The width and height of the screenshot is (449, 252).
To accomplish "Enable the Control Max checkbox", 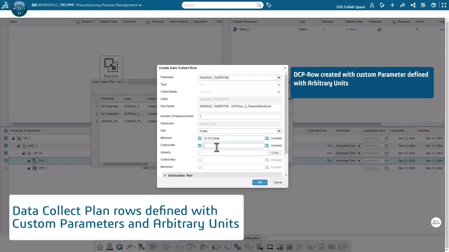I will pyautogui.click(x=200, y=160).
